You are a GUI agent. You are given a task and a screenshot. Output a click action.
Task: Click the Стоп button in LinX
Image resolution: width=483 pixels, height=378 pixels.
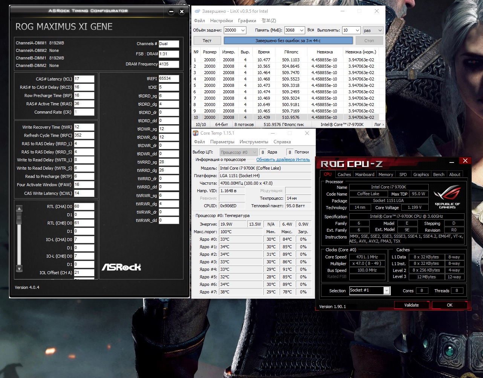click(369, 40)
